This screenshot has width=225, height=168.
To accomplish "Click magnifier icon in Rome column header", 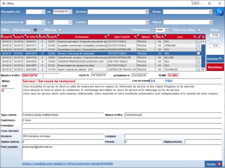I will click(56, 37).
